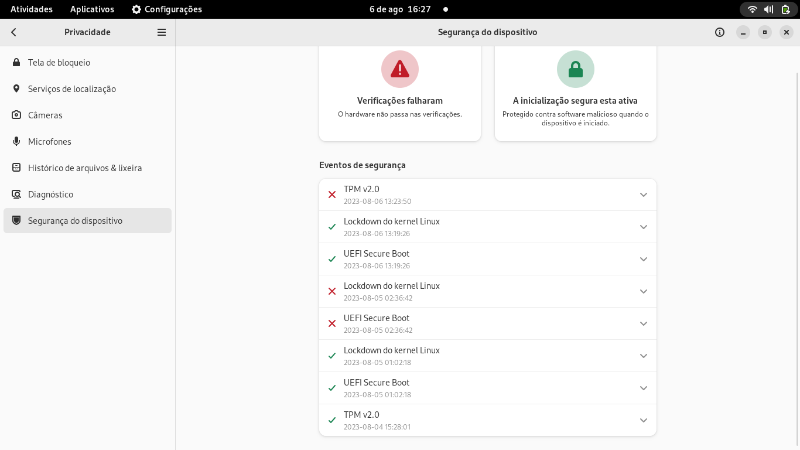Select Segurança do dispositivo sidebar entry
The height and width of the screenshot is (450, 800).
87,220
